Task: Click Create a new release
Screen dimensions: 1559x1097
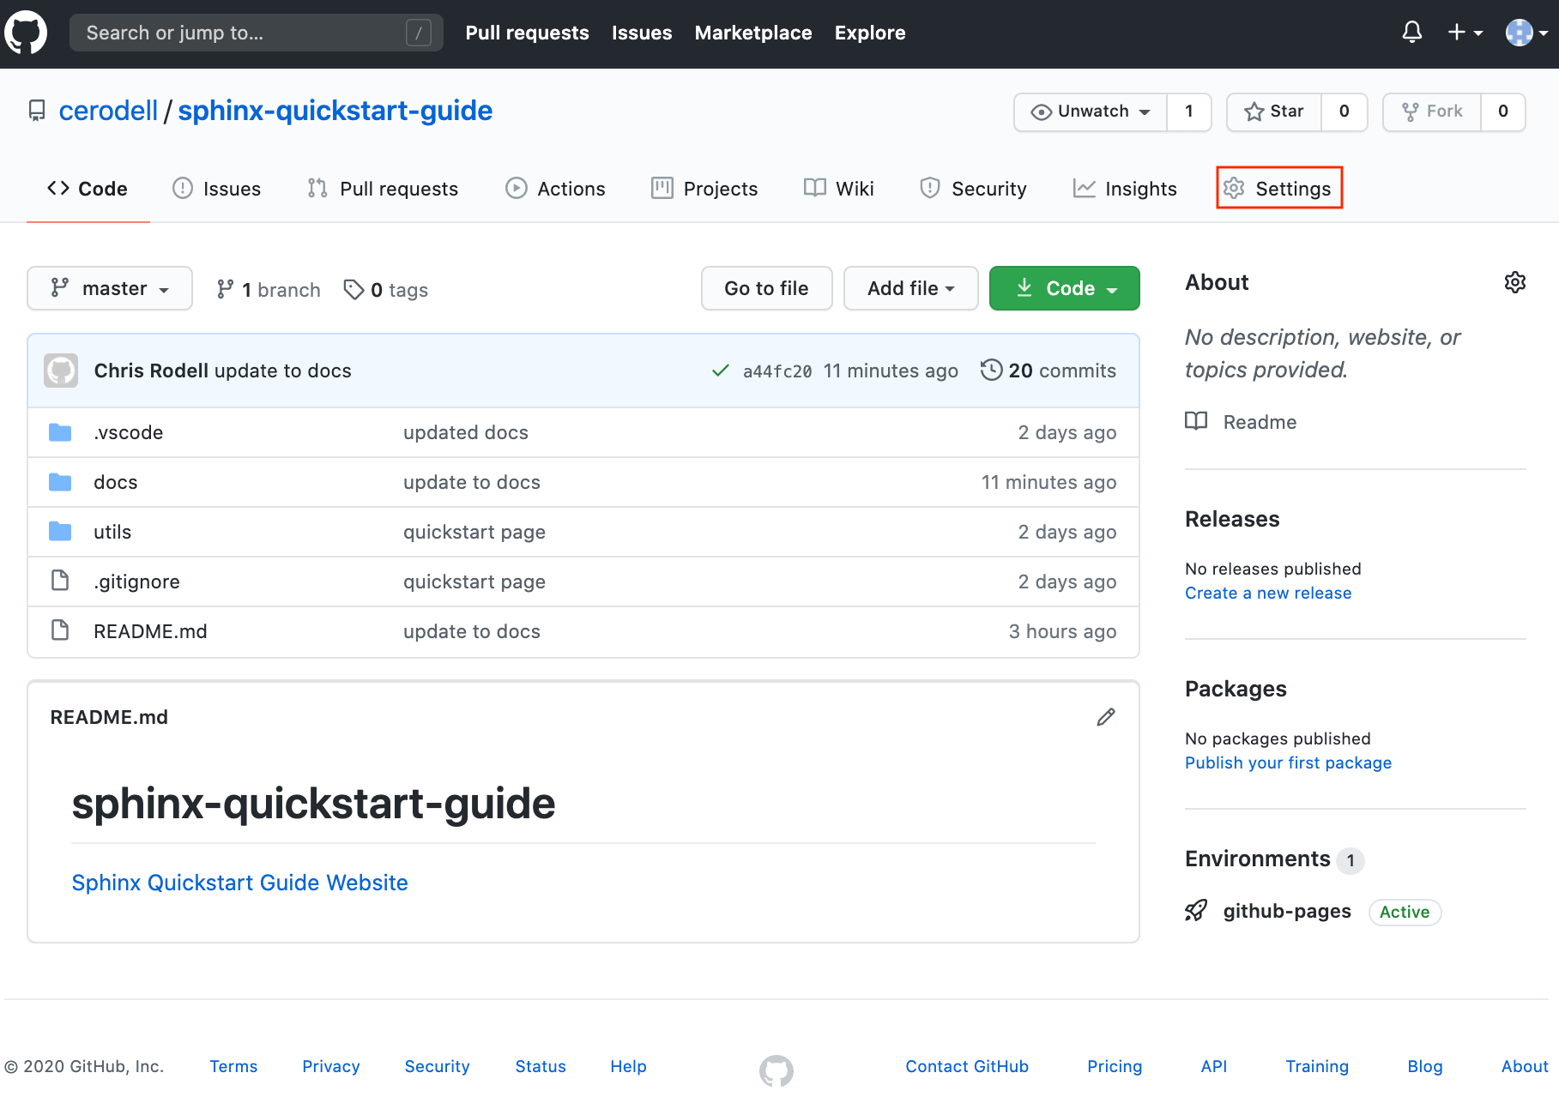Action: tap(1268, 593)
